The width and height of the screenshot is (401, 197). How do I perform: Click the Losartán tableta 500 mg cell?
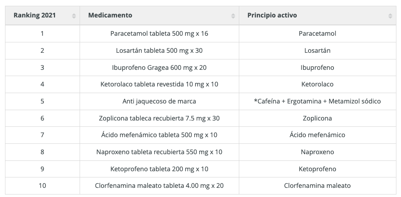pos(159,51)
